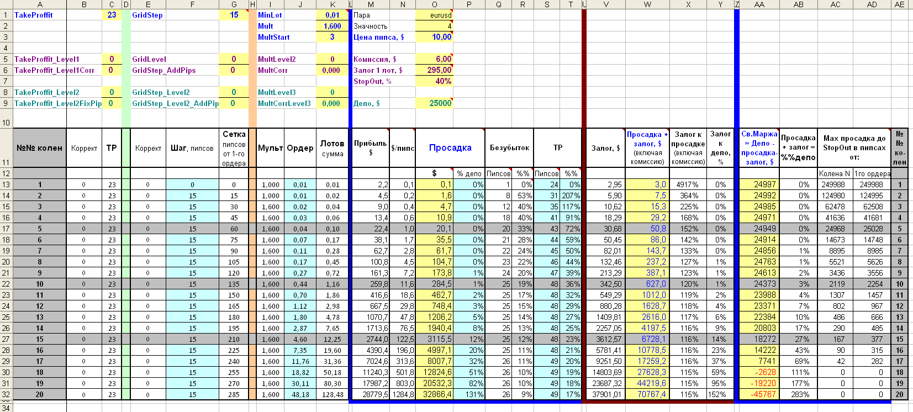
Task: Select the value 124980 cell
Action: (835, 196)
